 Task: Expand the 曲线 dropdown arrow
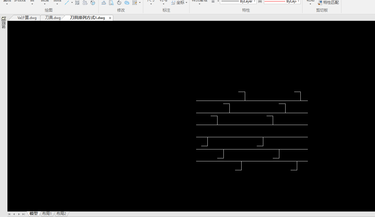tap(57, 4)
